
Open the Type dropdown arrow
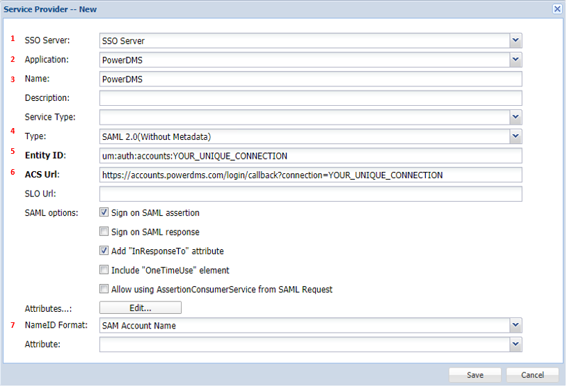point(516,136)
